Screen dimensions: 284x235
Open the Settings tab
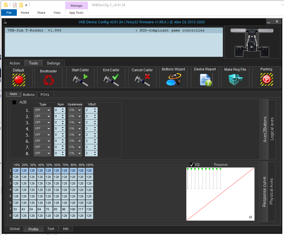[x=53, y=63]
